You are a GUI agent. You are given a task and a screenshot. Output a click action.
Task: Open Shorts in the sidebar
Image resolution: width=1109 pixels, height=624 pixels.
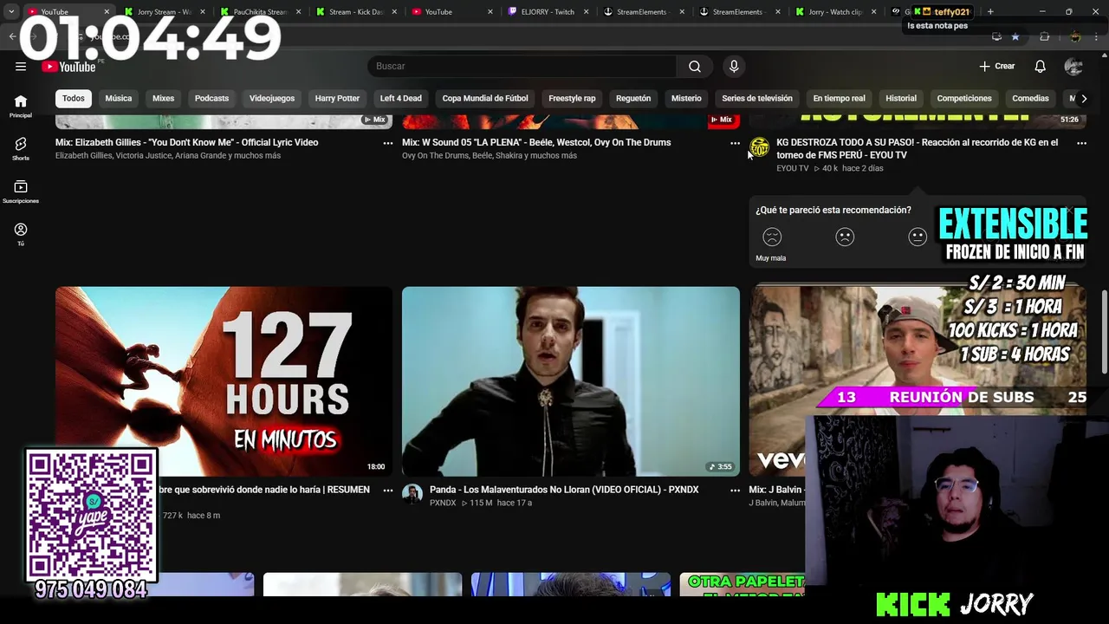point(21,148)
